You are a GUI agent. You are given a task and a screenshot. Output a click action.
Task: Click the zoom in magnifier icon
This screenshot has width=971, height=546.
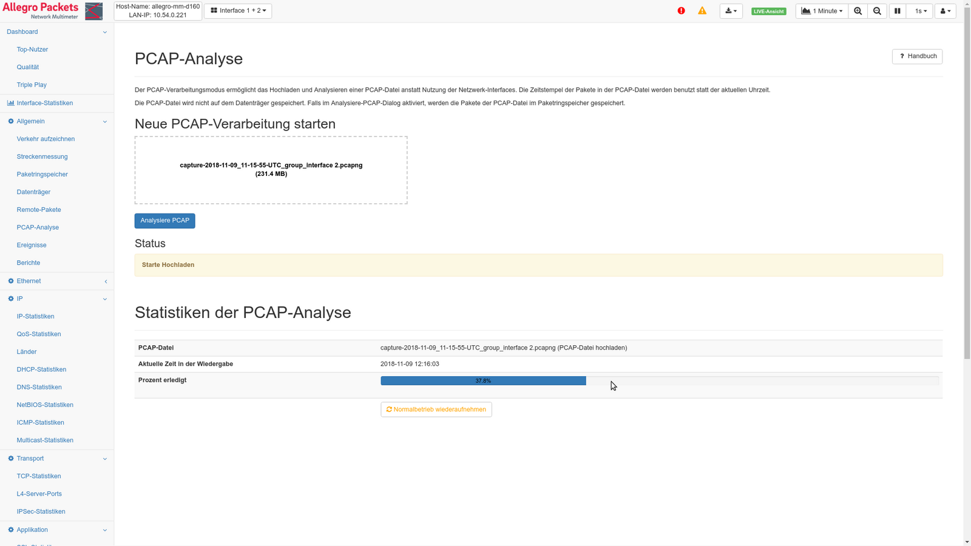pyautogui.click(x=858, y=11)
